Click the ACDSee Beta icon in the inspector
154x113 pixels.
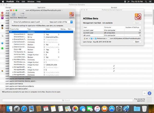[x=137, y=17]
